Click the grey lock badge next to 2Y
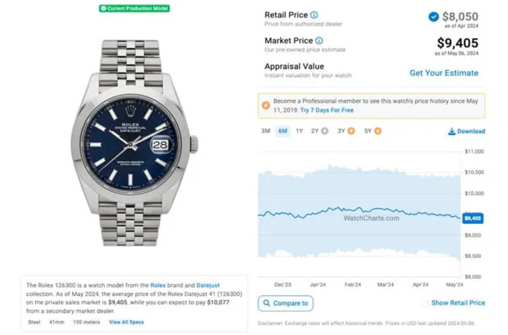 coord(325,131)
